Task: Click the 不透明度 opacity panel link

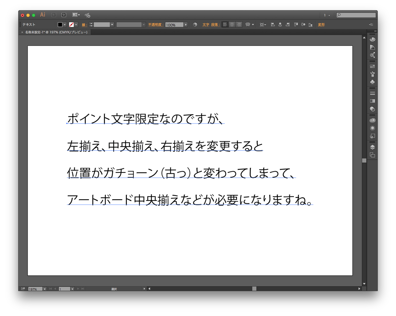Action: point(156,25)
